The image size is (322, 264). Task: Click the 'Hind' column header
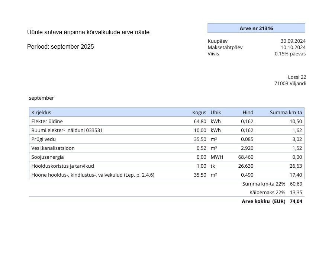(248, 113)
